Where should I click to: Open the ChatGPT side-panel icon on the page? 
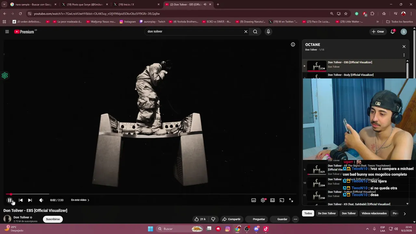click(x=5, y=76)
